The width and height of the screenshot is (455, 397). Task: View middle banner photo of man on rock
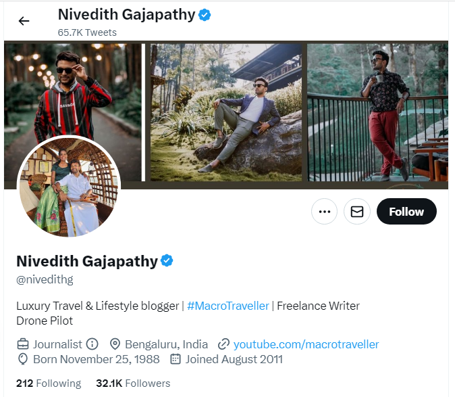(x=225, y=112)
